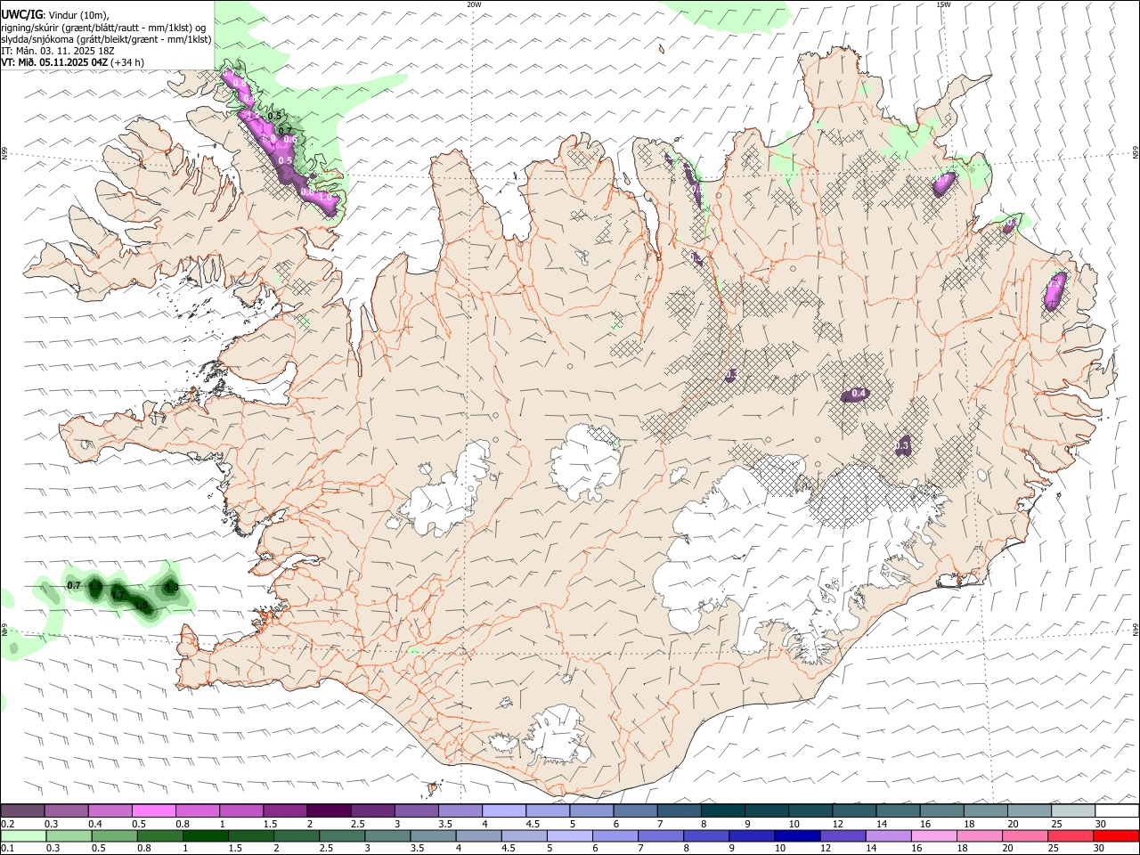Select the light pink rain swatch labeled 16
The image size is (1140, 855).
tap(934, 836)
